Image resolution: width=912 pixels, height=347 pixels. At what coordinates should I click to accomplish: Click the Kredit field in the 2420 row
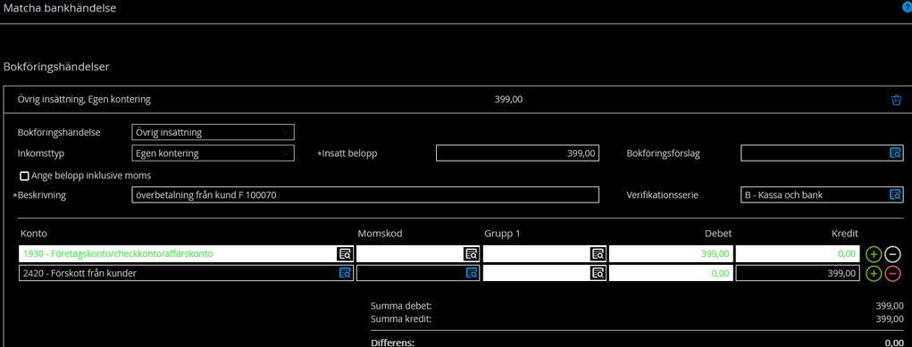(x=798, y=273)
